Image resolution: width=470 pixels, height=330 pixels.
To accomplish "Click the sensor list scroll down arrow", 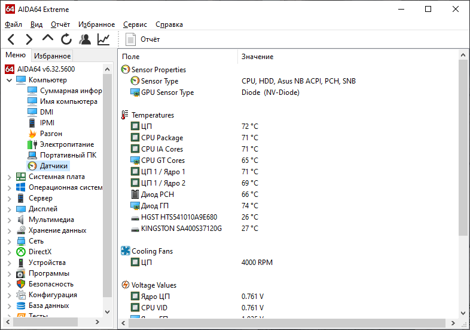I will (x=463, y=313).
